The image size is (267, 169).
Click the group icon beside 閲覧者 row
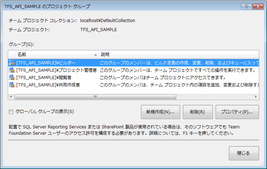point(12,78)
